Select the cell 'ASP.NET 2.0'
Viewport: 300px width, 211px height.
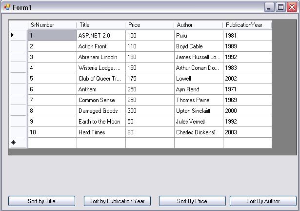[101, 36]
